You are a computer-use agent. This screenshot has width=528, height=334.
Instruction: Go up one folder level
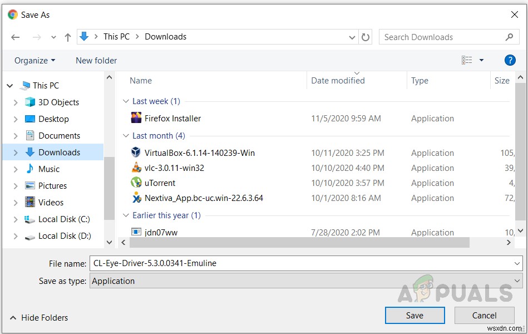point(68,37)
